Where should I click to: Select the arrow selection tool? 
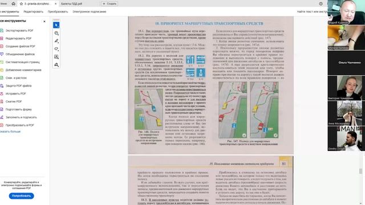56,25
